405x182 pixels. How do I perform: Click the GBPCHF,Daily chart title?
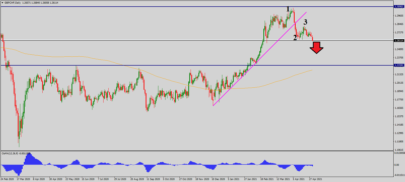[x=13, y=3]
